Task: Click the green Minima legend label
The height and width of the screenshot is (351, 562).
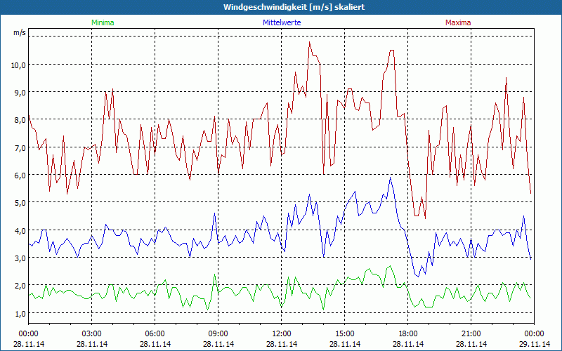Action: pos(103,22)
